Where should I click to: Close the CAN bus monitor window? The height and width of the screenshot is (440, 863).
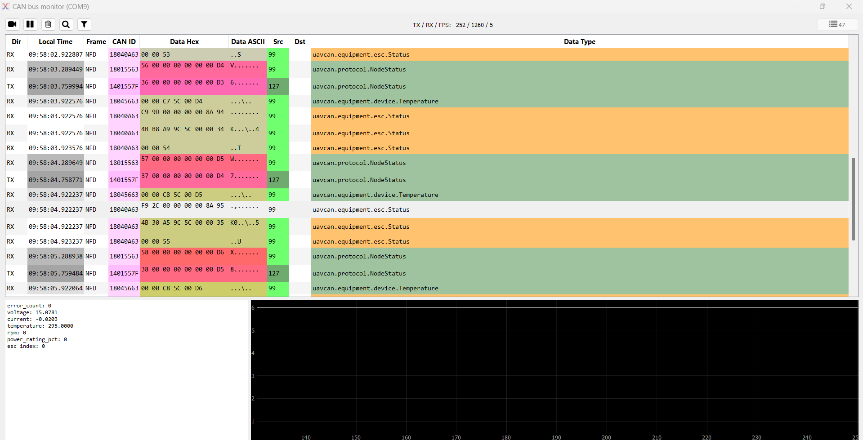(849, 6)
